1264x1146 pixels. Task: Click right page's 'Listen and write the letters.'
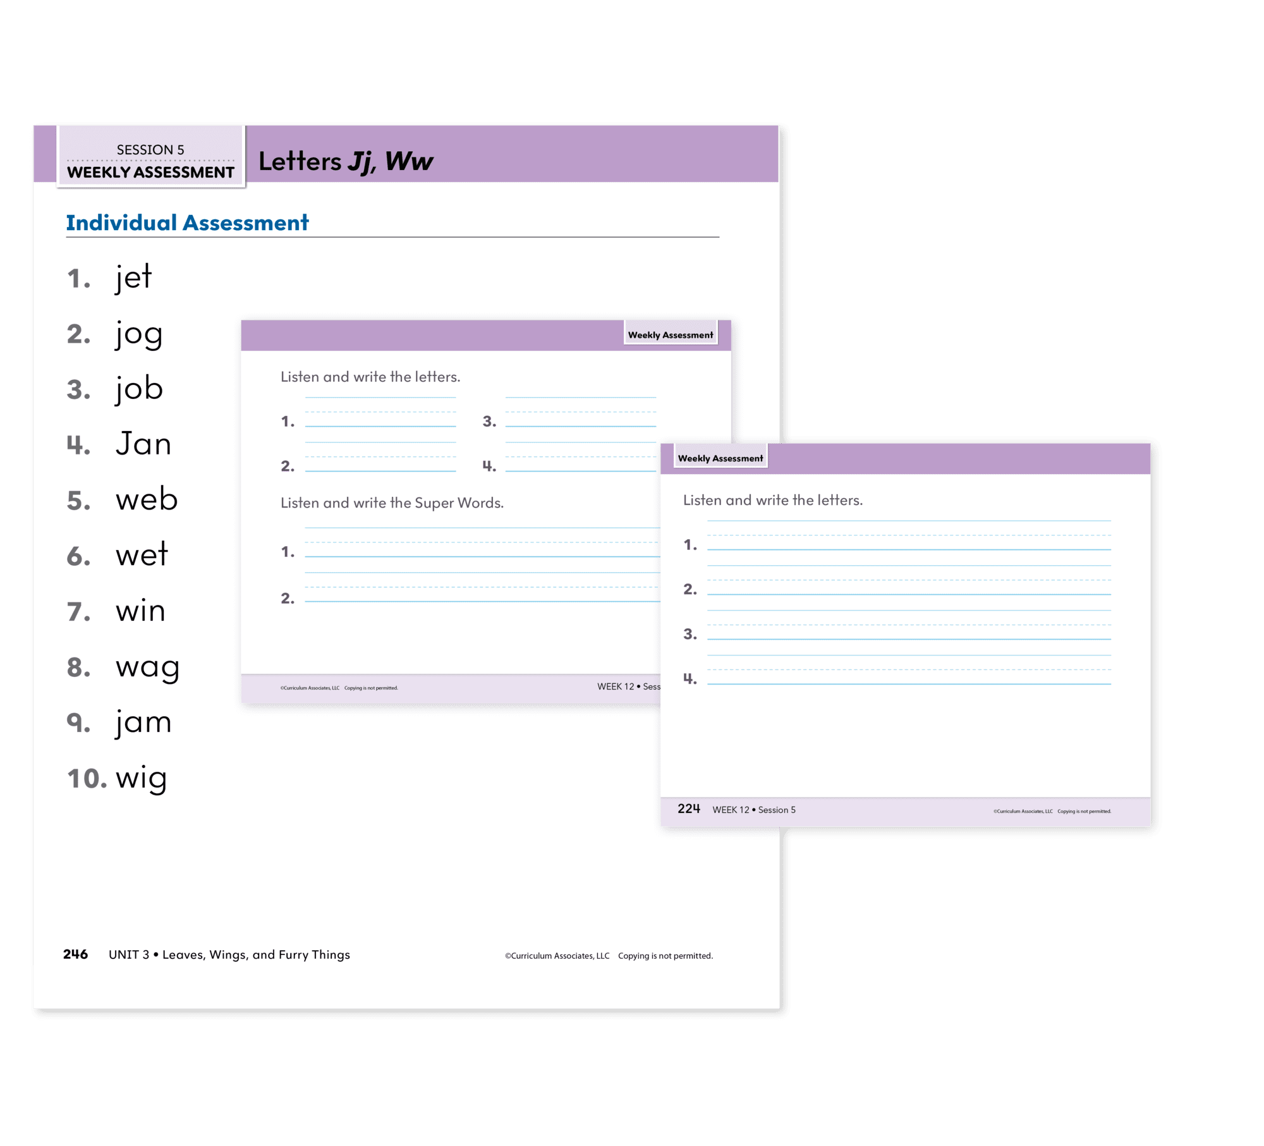tap(773, 500)
